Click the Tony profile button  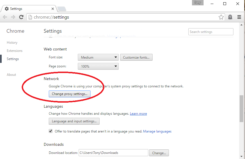coord(197,3)
